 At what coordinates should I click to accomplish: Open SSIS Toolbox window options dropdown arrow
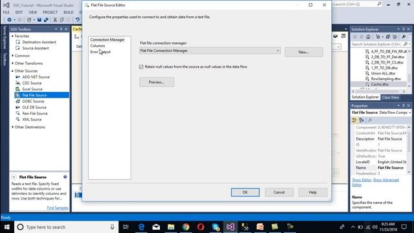tap(56, 29)
